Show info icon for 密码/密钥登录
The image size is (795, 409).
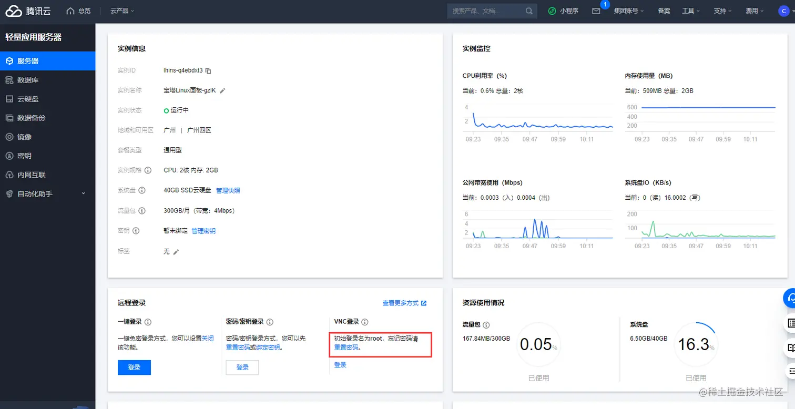[270, 322]
